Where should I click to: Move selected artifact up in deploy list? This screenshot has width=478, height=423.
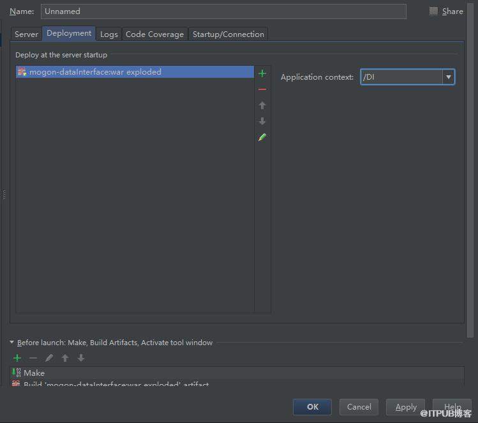pos(262,105)
